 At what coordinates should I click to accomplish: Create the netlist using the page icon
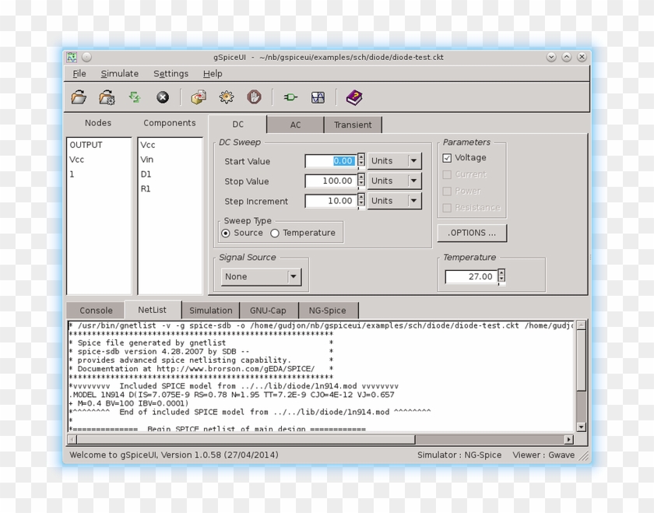tap(197, 97)
